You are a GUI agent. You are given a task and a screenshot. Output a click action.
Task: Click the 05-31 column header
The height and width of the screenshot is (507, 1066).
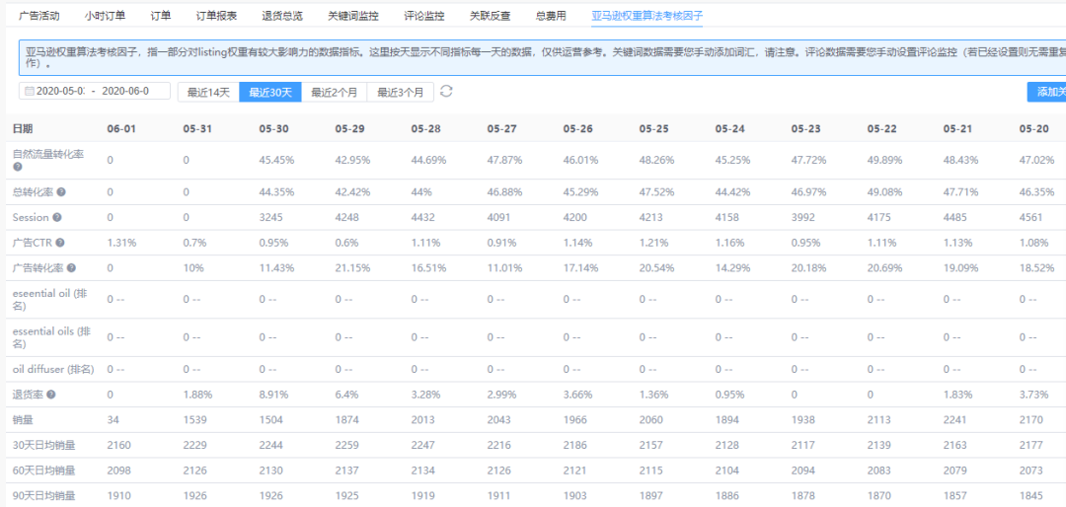click(x=195, y=128)
